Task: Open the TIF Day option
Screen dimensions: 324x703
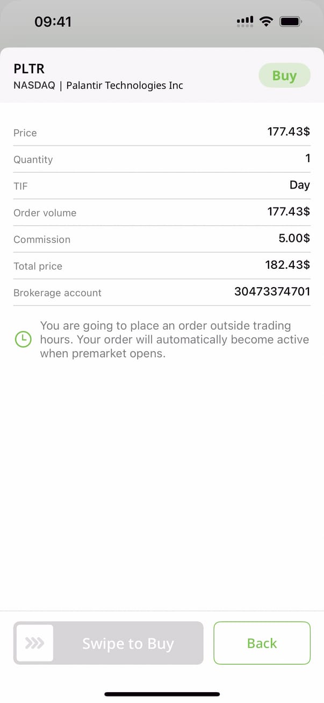Action: click(299, 185)
